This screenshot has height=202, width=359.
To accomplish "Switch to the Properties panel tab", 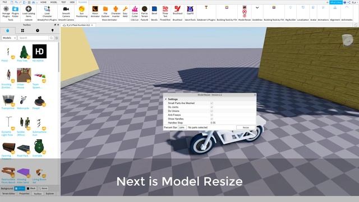I will tap(24, 194).
